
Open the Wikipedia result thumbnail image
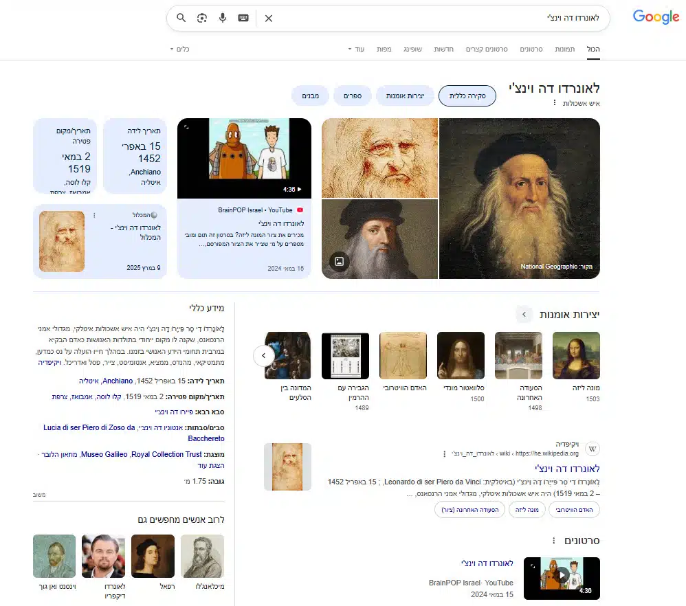click(287, 467)
